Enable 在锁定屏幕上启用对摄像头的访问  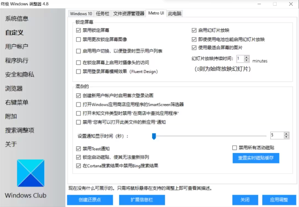pos(78,62)
